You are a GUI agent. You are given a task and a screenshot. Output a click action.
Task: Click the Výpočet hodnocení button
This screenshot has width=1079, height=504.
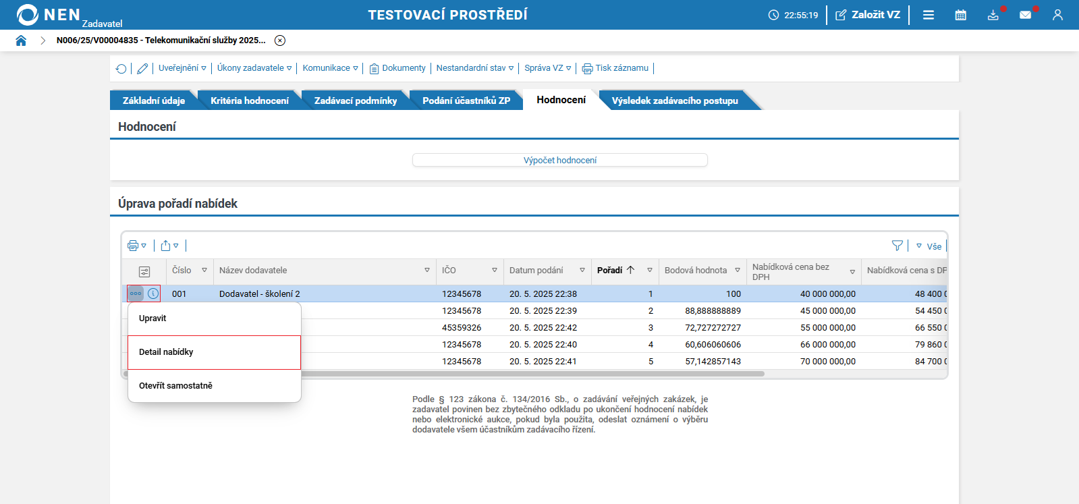pyautogui.click(x=560, y=160)
